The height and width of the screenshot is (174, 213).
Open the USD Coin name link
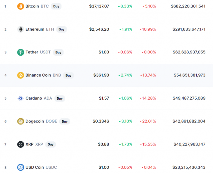(x=35, y=167)
